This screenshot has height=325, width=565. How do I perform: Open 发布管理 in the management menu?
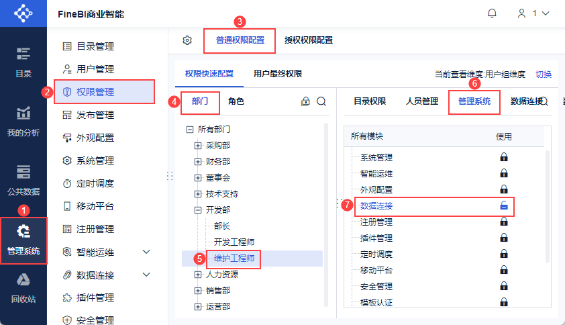point(95,115)
